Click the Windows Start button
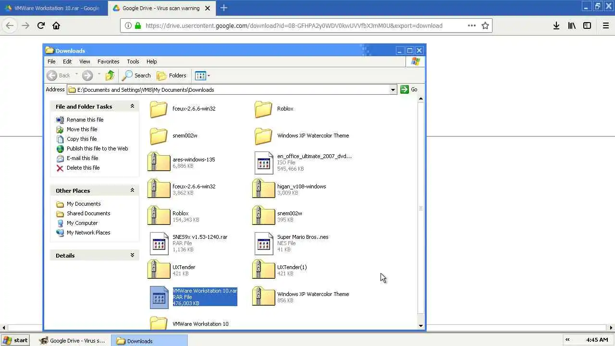This screenshot has height=346, width=615. pyautogui.click(x=15, y=340)
